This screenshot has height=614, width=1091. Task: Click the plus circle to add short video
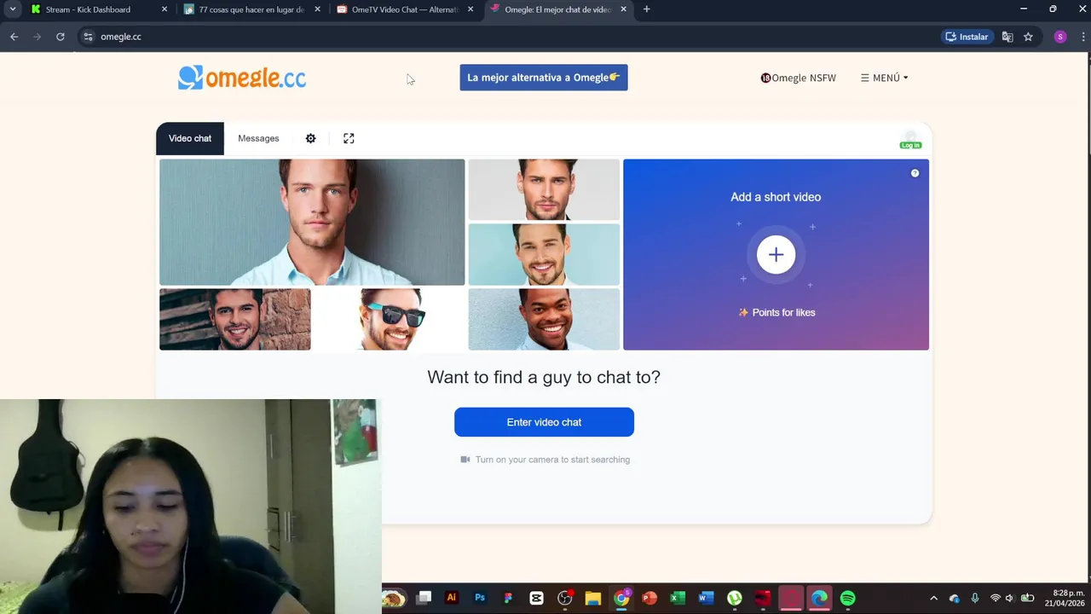click(776, 254)
